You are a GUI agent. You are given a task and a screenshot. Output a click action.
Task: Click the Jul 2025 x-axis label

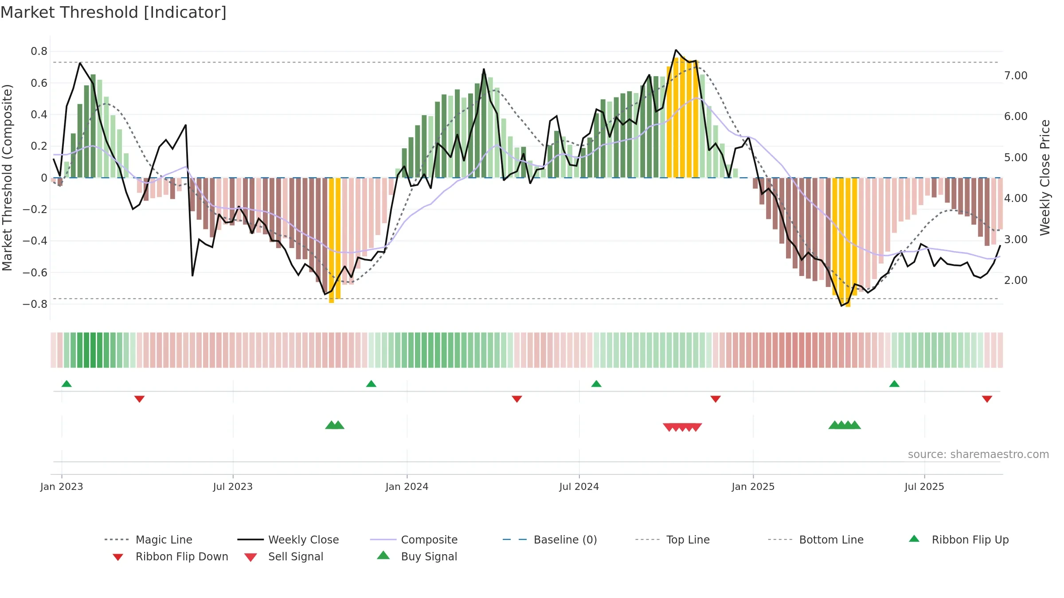tap(924, 486)
